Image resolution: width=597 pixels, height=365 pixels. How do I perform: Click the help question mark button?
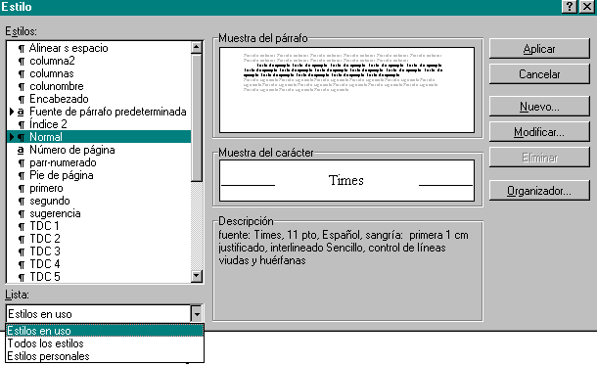tap(569, 7)
